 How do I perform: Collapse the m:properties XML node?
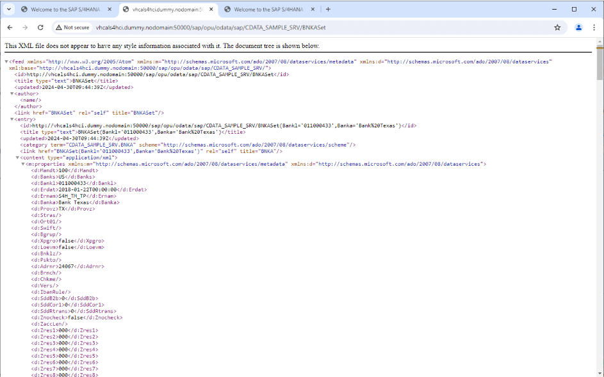point(24,164)
